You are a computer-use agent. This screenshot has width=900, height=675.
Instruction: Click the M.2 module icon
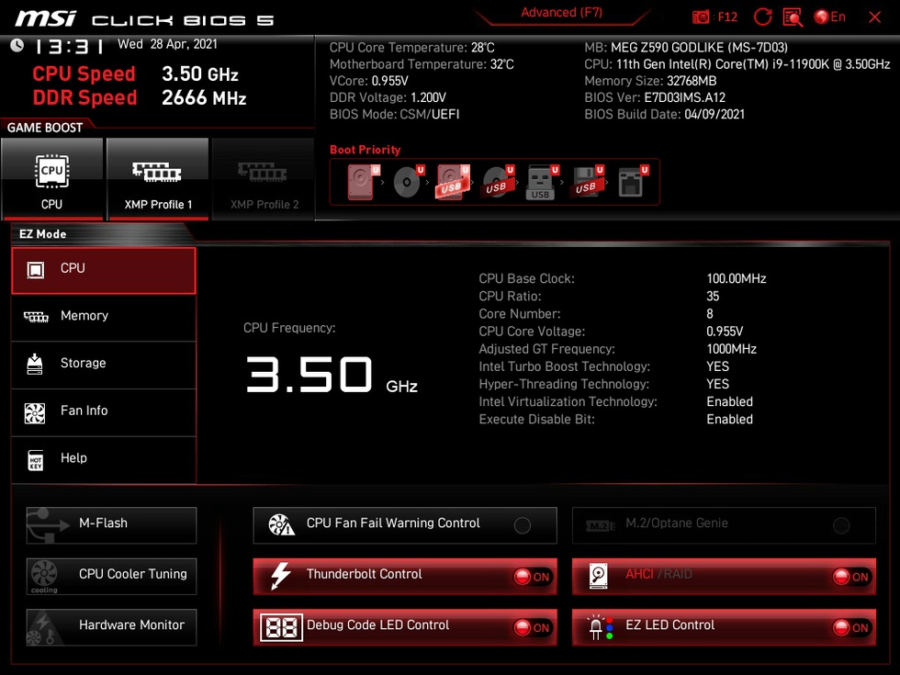(601, 525)
